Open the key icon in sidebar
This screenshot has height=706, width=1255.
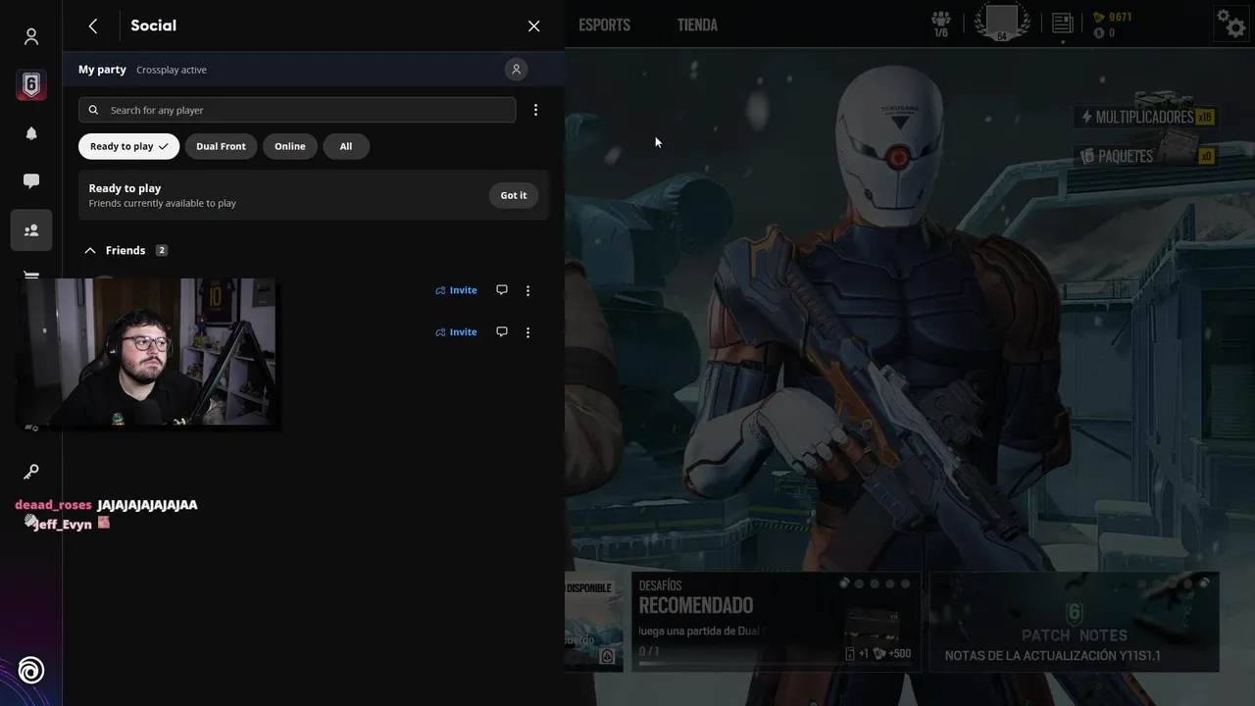coord(31,472)
